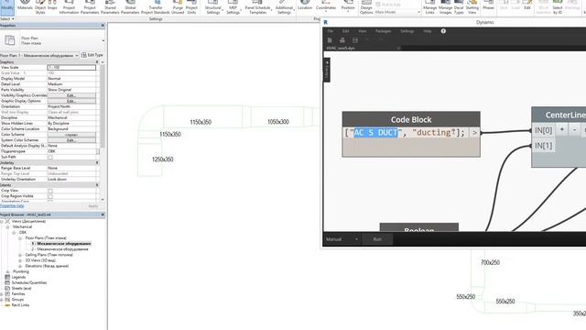Open the Phases dialog
The image size is (586, 330).
488,5
